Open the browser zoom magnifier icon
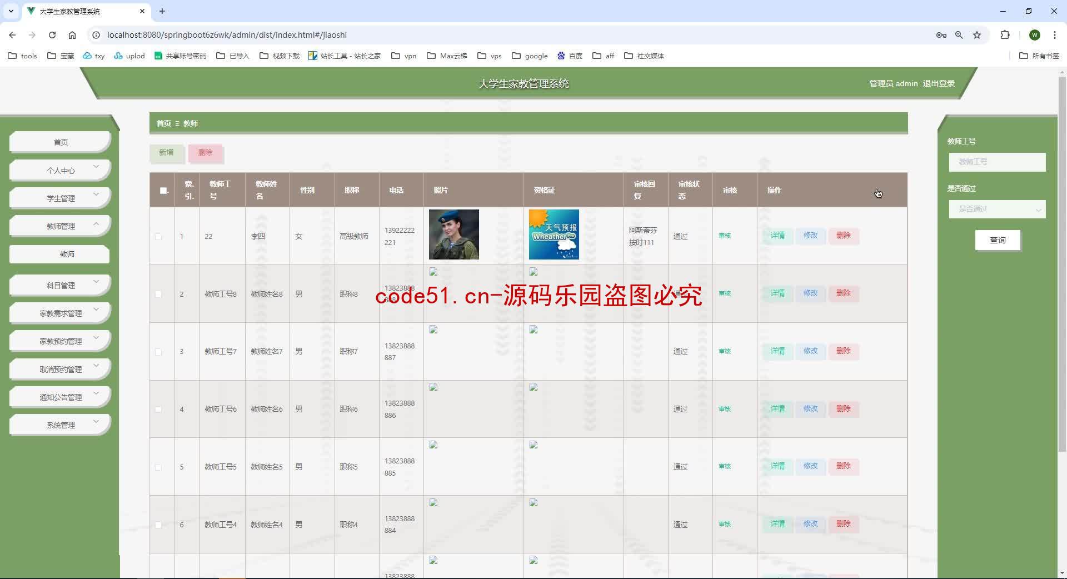1067x579 pixels. 959,34
